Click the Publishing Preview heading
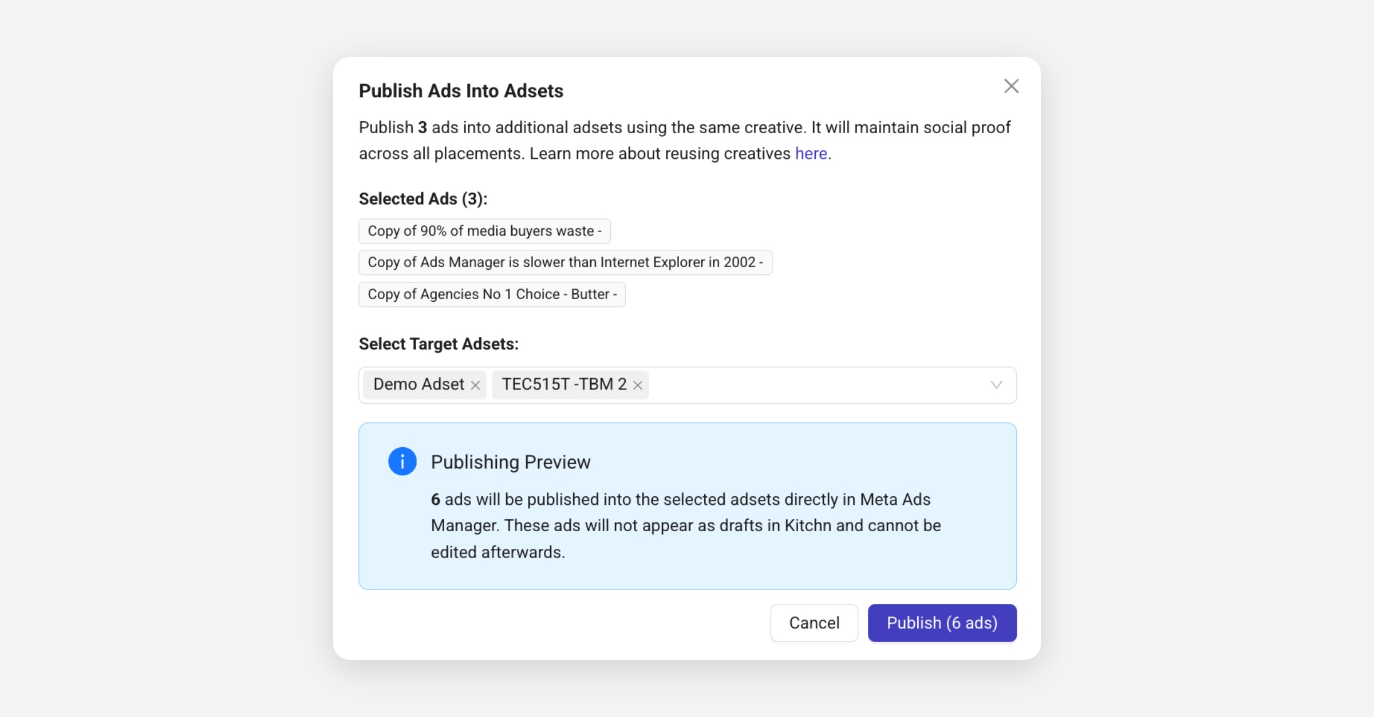Image resolution: width=1374 pixels, height=717 pixels. tap(510, 462)
